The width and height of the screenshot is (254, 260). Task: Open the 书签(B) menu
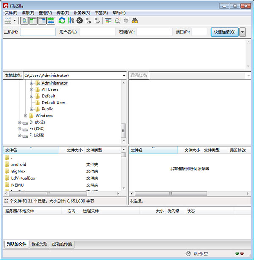coord(101,13)
